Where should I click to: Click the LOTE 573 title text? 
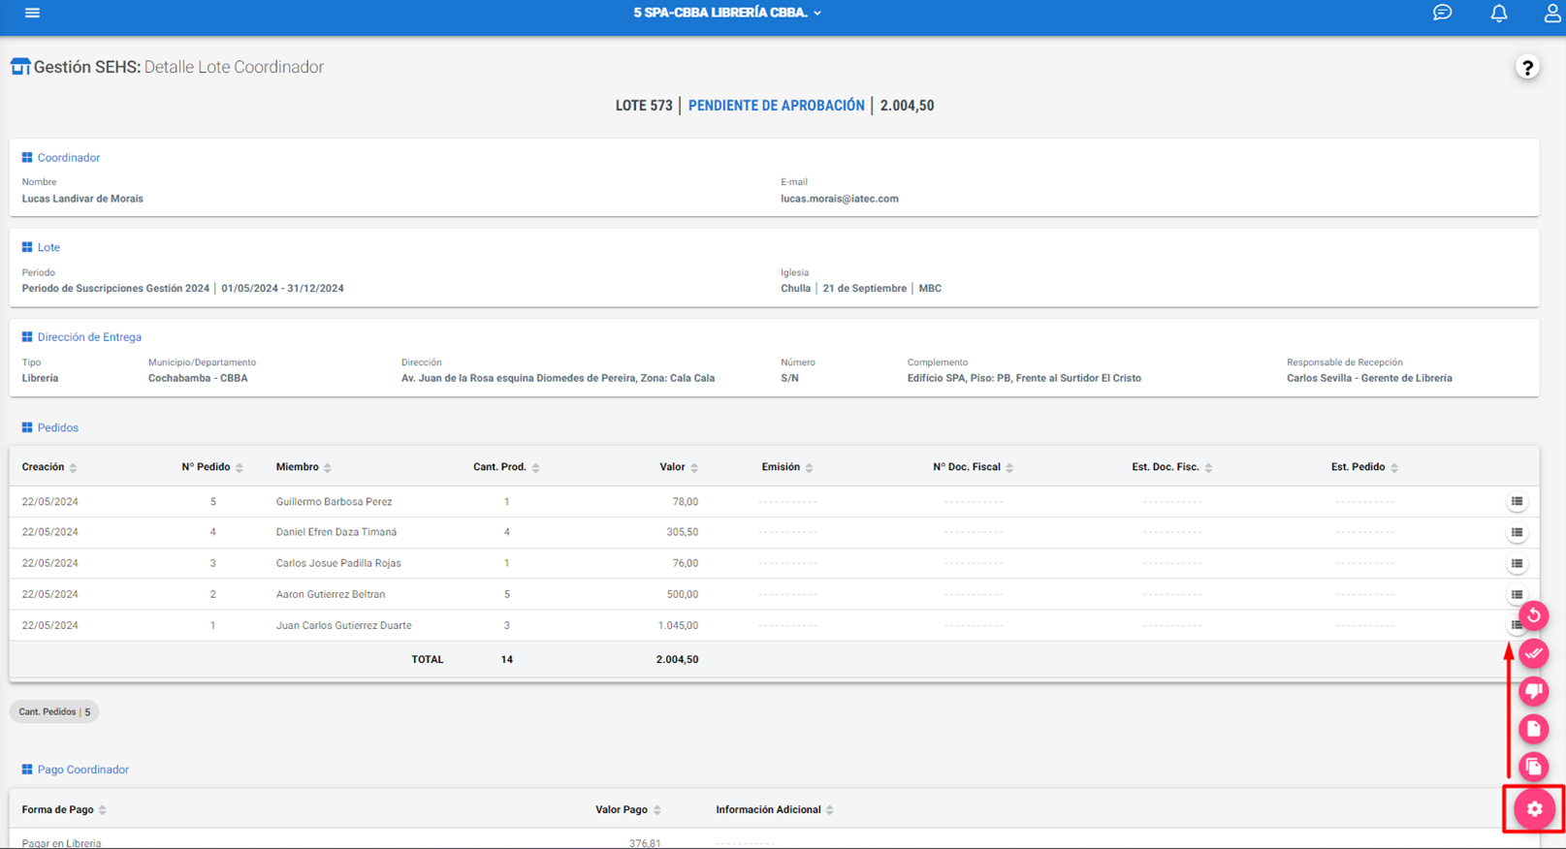(644, 106)
